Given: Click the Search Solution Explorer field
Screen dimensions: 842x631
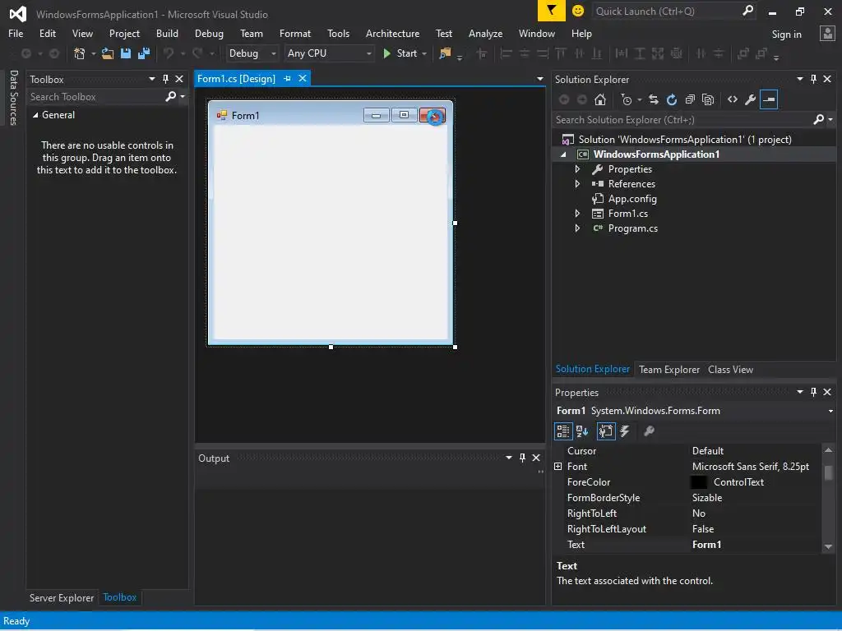Looking at the screenshot, I should click(x=682, y=120).
